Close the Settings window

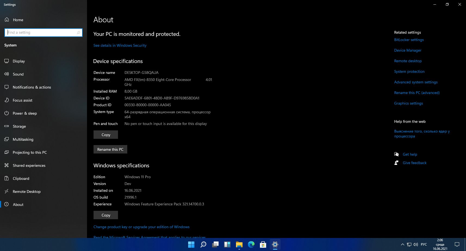point(460,4)
